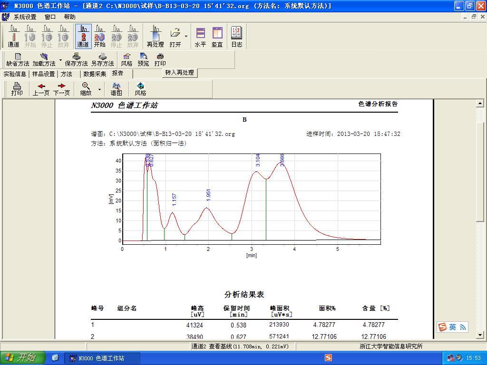Switch to 报告 tab
The image size is (487, 365).
tap(118, 73)
